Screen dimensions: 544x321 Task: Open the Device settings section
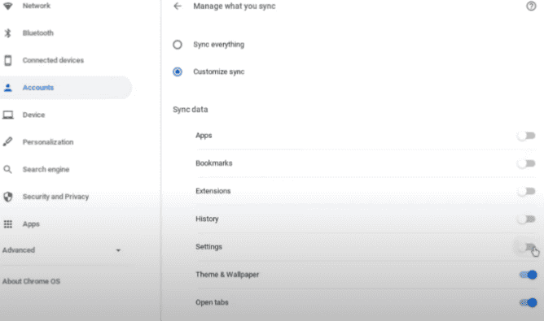pyautogui.click(x=33, y=115)
